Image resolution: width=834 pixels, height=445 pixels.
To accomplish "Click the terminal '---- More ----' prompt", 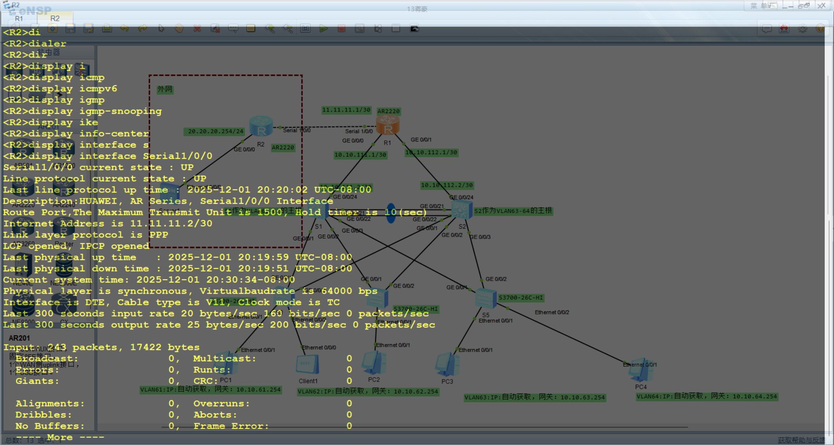I will click(x=60, y=437).
